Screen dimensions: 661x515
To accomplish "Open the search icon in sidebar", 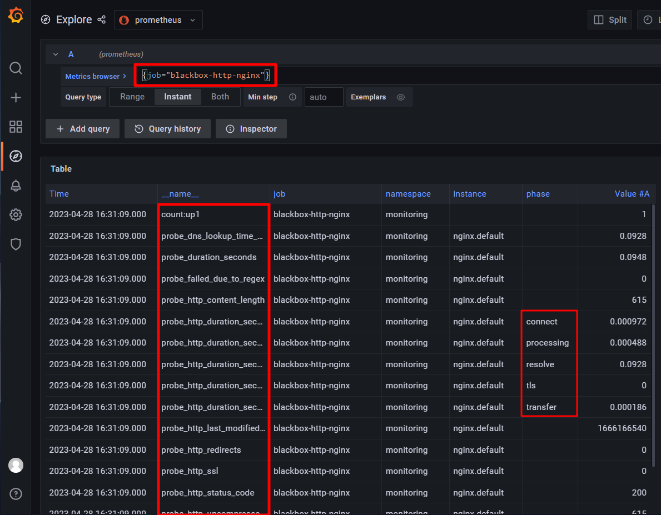I will click(x=16, y=68).
